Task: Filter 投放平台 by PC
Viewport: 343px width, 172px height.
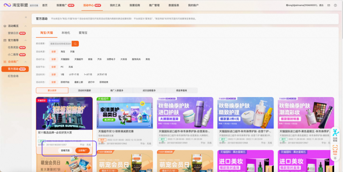Action: (62, 67)
